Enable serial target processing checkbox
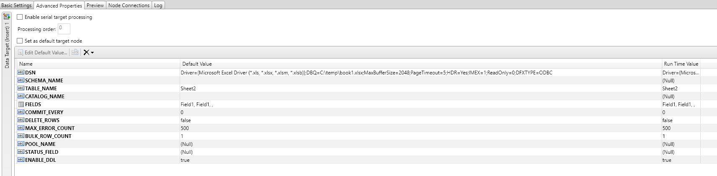 click(x=20, y=17)
